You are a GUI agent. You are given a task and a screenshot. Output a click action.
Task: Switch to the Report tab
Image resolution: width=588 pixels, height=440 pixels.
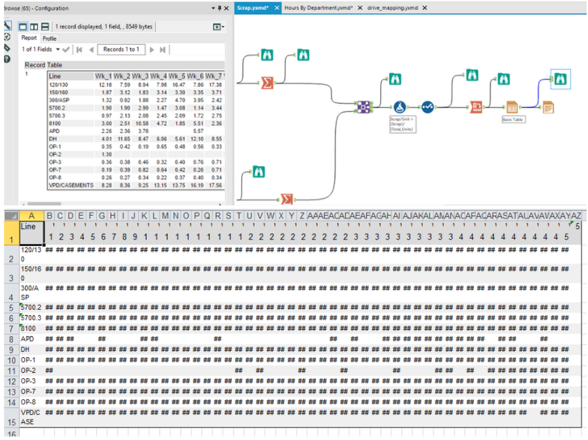pyautogui.click(x=29, y=38)
